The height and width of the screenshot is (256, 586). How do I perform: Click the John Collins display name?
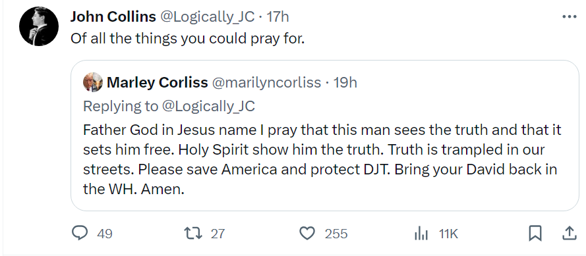[x=113, y=17]
